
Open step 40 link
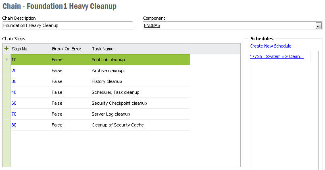[14, 92]
